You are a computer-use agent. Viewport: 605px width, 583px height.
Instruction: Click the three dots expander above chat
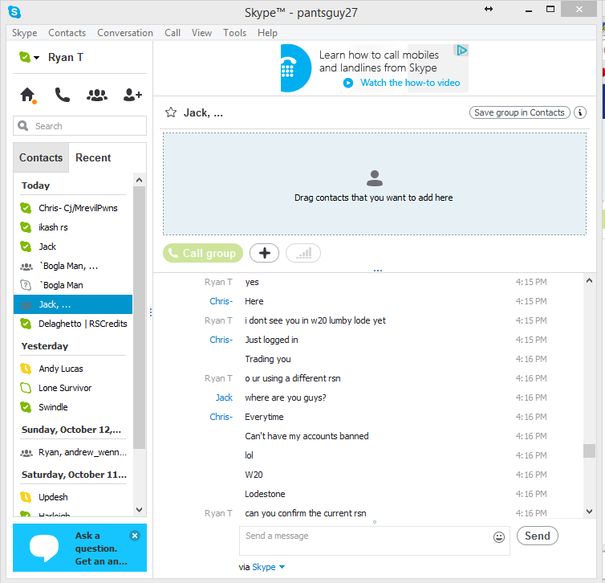tap(378, 271)
